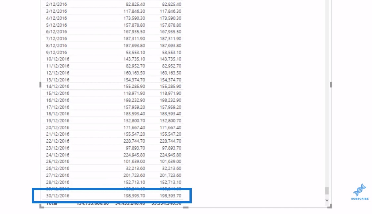The width and height of the screenshot is (372, 214).
Task: Click the vertical scrollbar thumb
Action: pyautogui.click(x=327, y=190)
